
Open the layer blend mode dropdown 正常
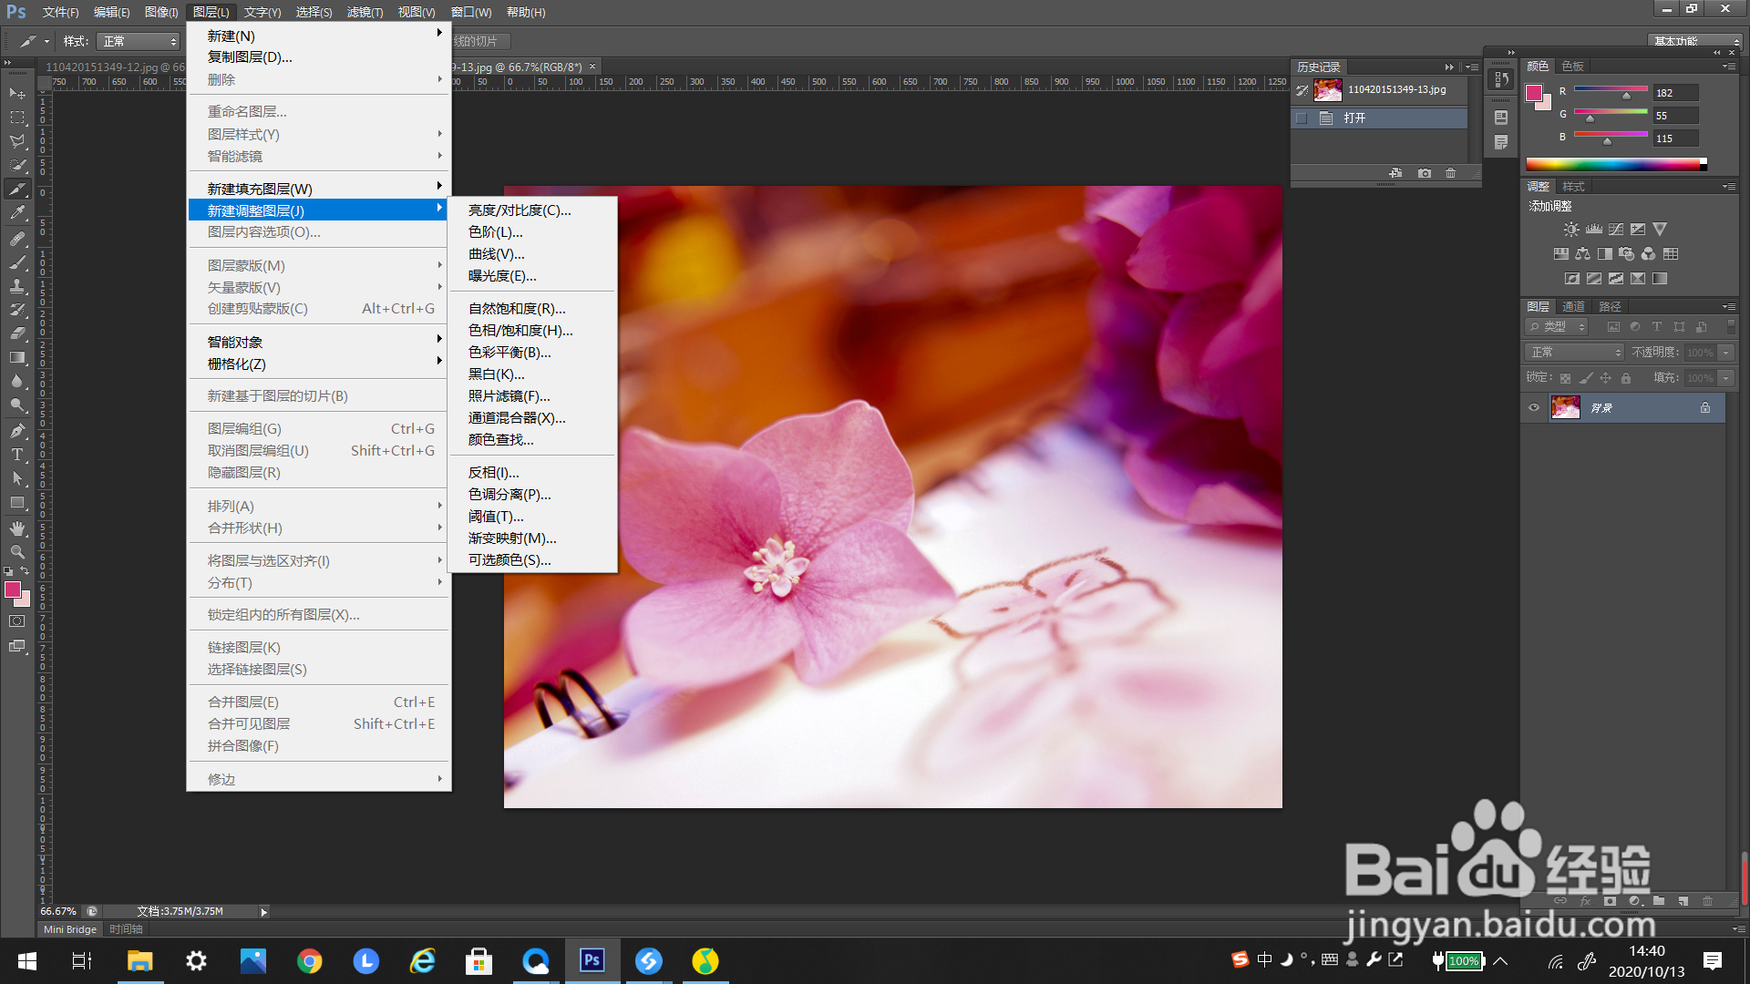(x=1574, y=353)
